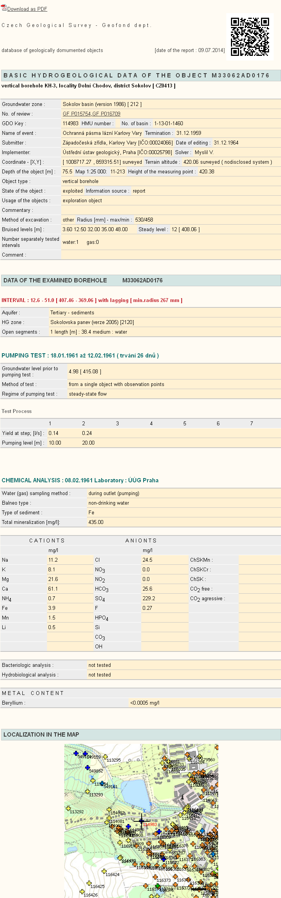Click steady level '12 [ 408.06 ]'
Image resolution: width=281 pixels, height=898 pixels.
pos(186,229)
